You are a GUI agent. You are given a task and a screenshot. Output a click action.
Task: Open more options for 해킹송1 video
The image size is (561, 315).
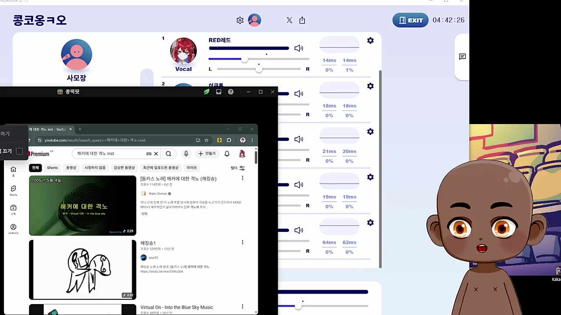[x=242, y=242]
